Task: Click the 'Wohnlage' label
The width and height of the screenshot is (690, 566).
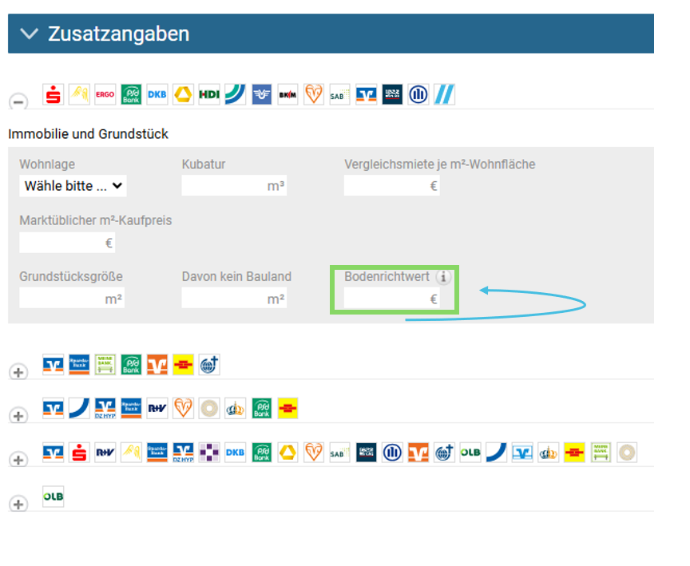Action: point(47,164)
